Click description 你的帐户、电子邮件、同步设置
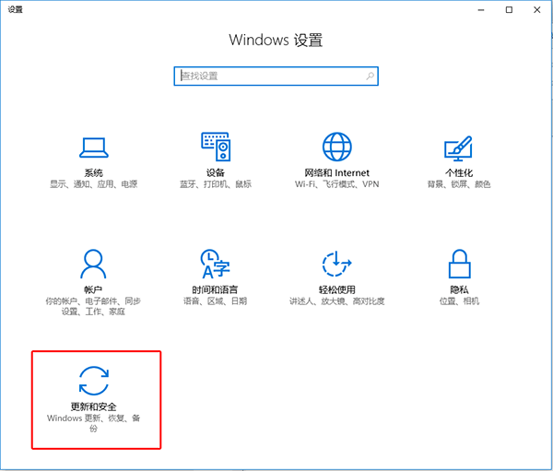 [x=93, y=306]
